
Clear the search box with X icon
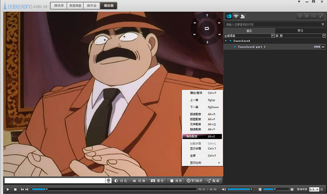pos(323,24)
